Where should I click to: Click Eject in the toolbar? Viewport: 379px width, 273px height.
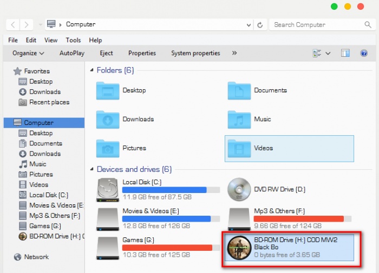coord(106,53)
